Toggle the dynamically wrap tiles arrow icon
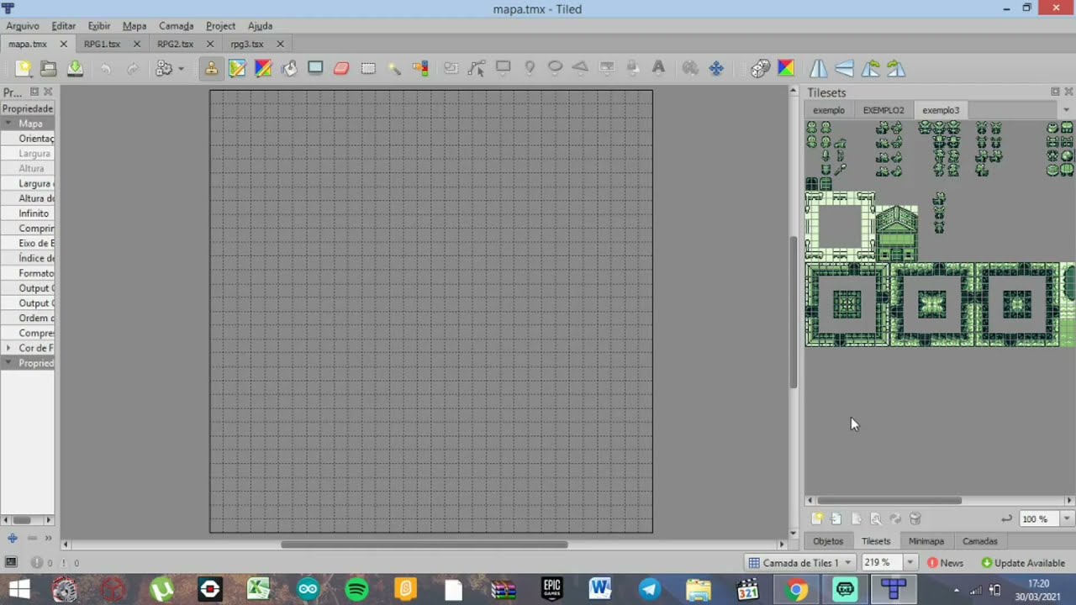The image size is (1076, 605). (x=1006, y=519)
